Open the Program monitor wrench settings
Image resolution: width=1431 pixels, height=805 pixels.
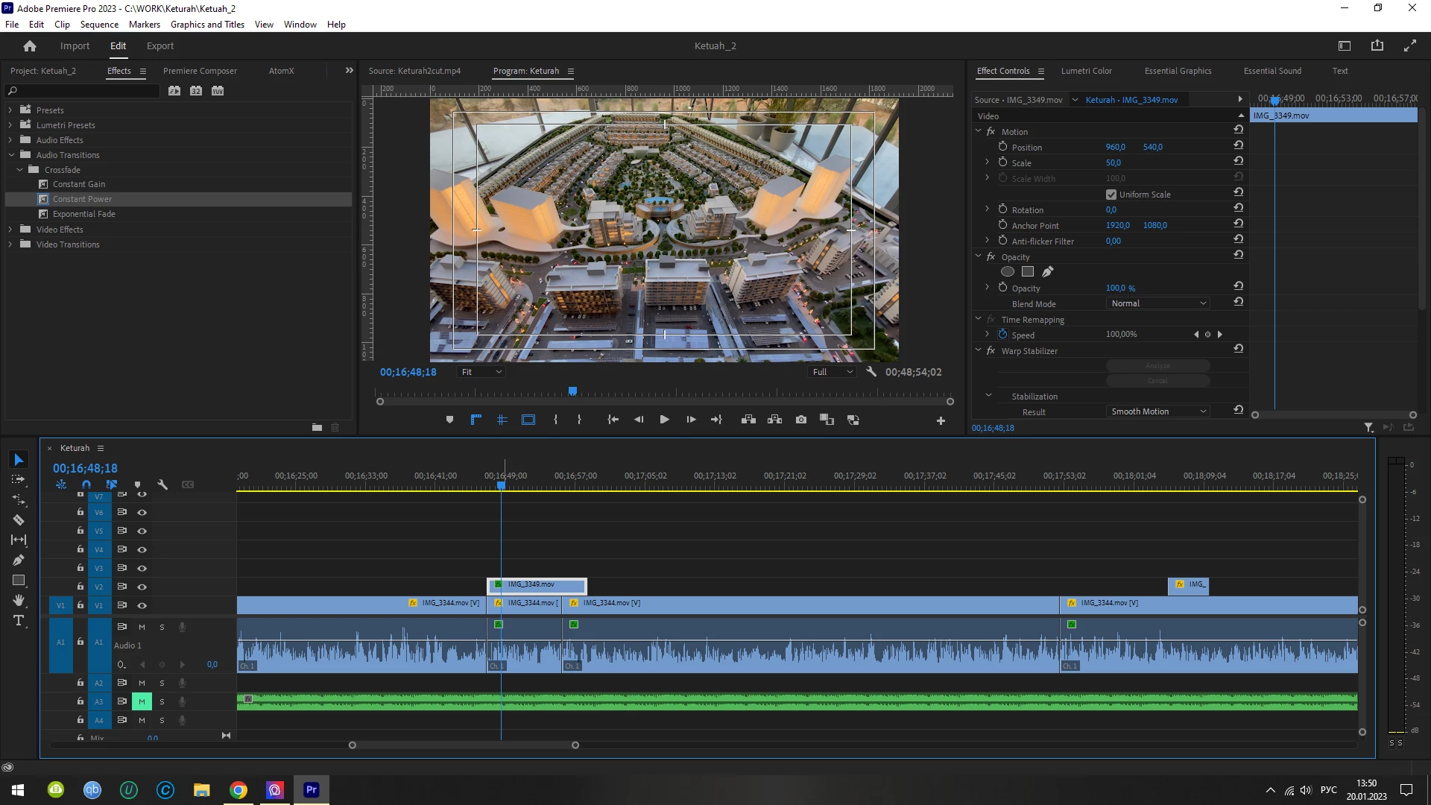click(x=871, y=371)
